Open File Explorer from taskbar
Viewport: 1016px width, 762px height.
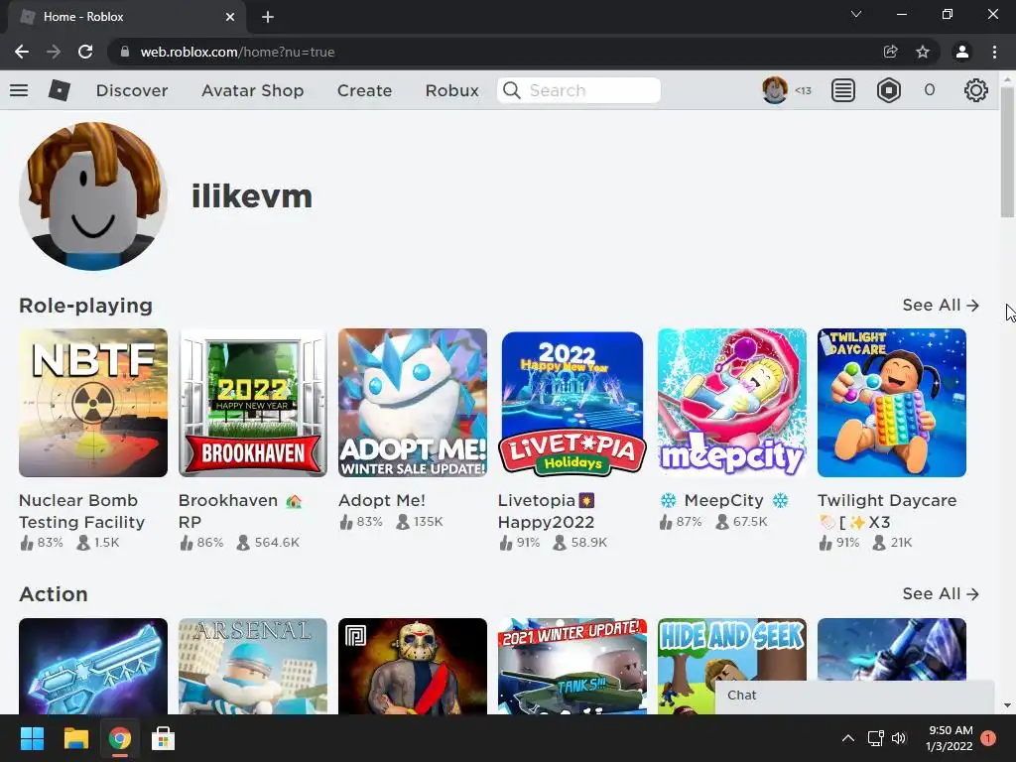pos(75,738)
